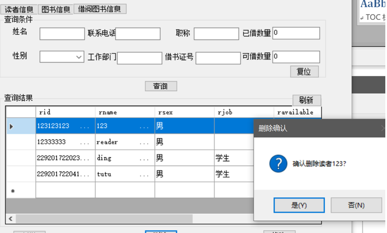Viewport: 387px width, 233px height.
Task: Click the 姓名 input field
Action: 62,34
